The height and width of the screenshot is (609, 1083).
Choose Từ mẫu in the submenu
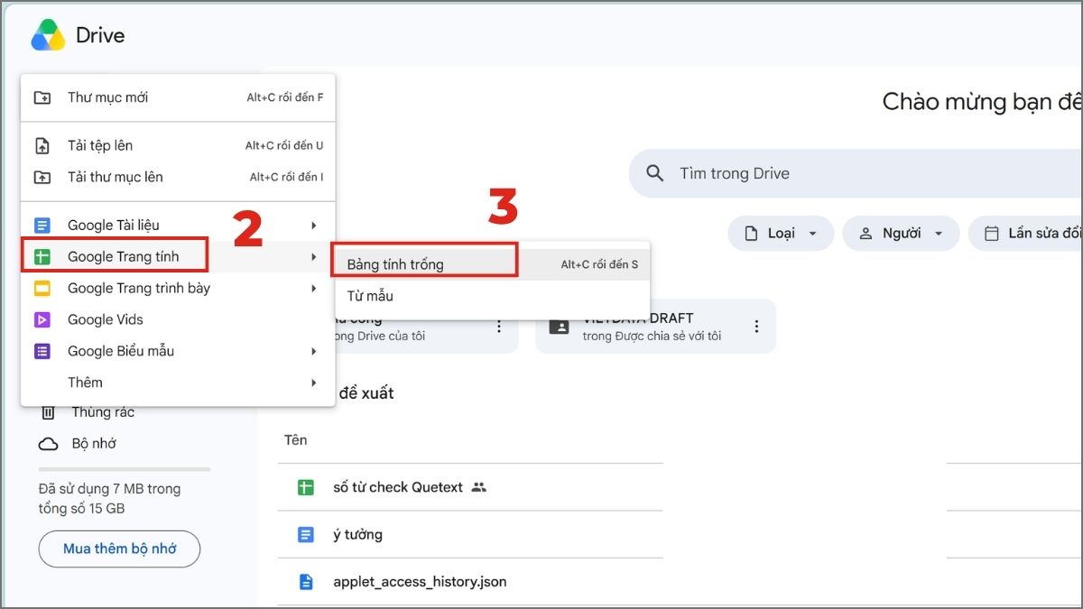(x=491, y=296)
